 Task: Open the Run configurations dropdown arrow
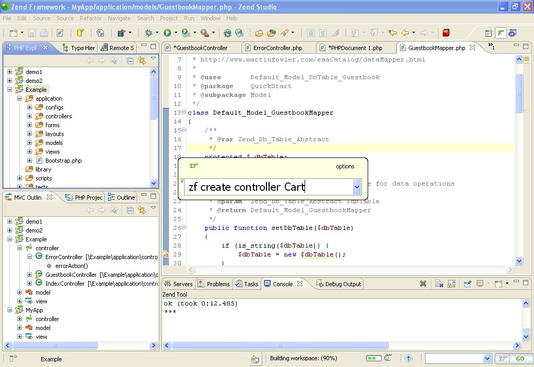pyautogui.click(x=176, y=33)
